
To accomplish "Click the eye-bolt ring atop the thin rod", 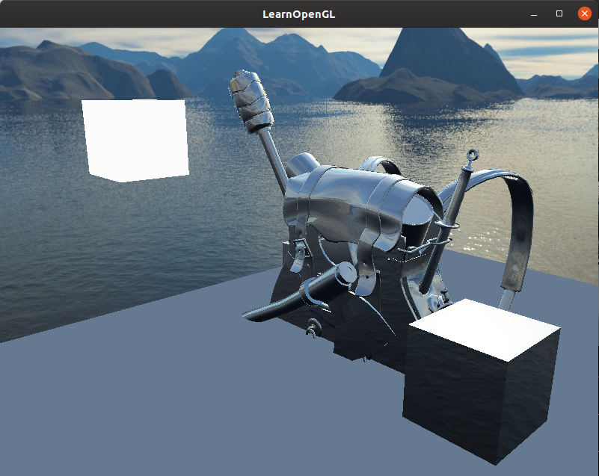I will click(x=471, y=157).
